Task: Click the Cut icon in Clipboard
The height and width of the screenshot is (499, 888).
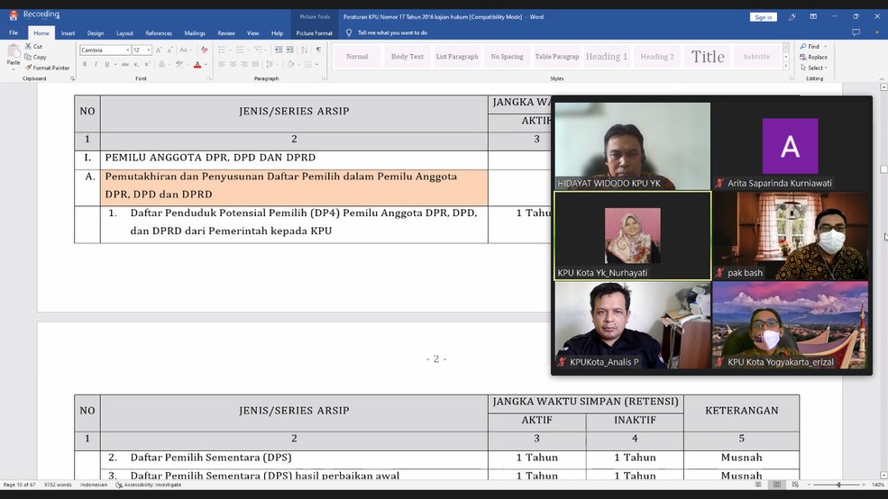Action: [x=33, y=46]
